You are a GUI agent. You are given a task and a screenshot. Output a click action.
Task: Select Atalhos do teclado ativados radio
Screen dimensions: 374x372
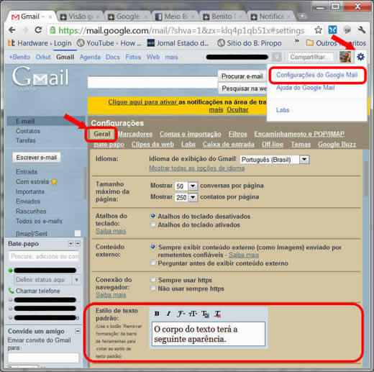pos(152,224)
